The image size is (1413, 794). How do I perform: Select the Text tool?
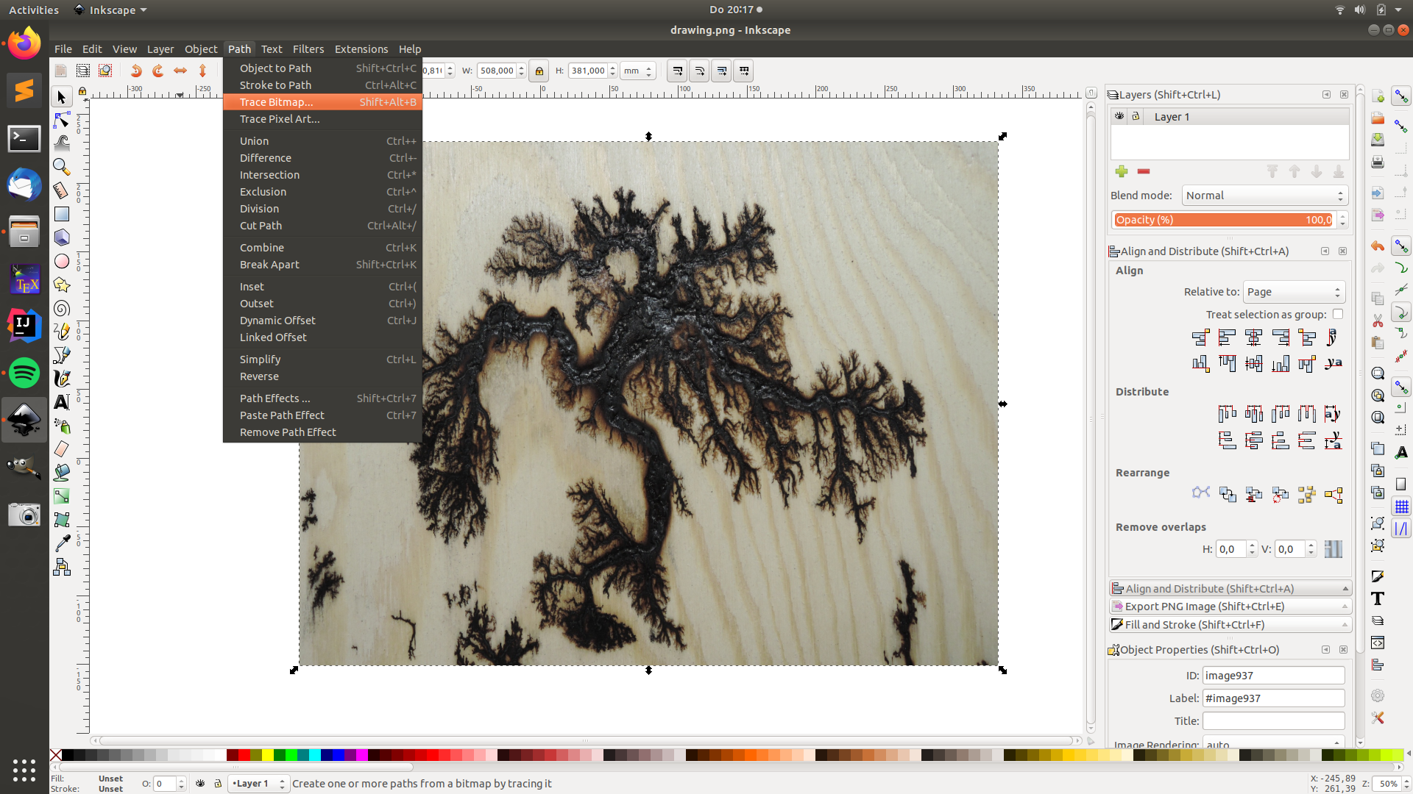(62, 402)
